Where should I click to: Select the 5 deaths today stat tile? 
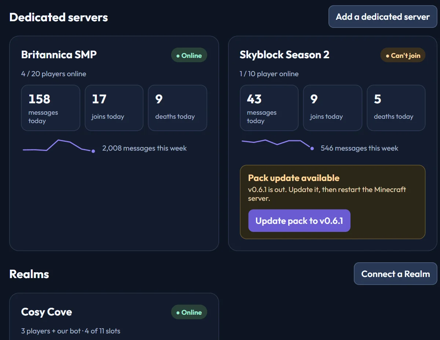tap(396, 108)
